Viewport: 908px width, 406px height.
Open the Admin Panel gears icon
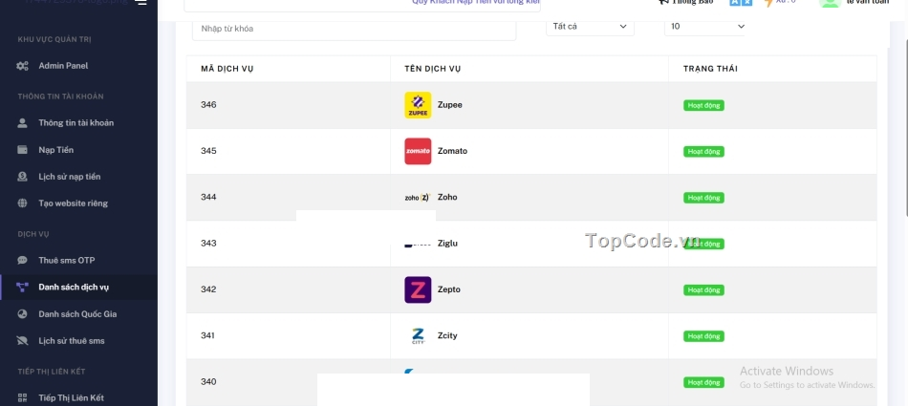[23, 66]
